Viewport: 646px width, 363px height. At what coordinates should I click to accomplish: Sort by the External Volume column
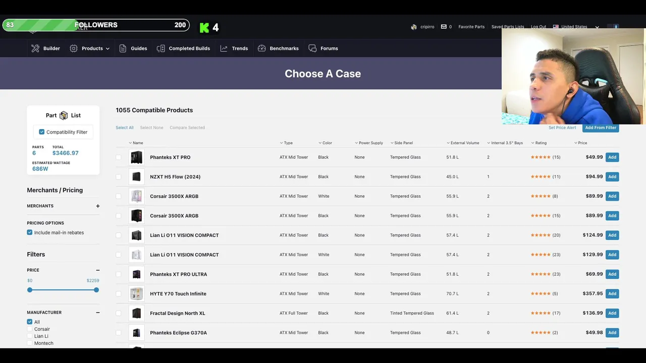coord(463,143)
